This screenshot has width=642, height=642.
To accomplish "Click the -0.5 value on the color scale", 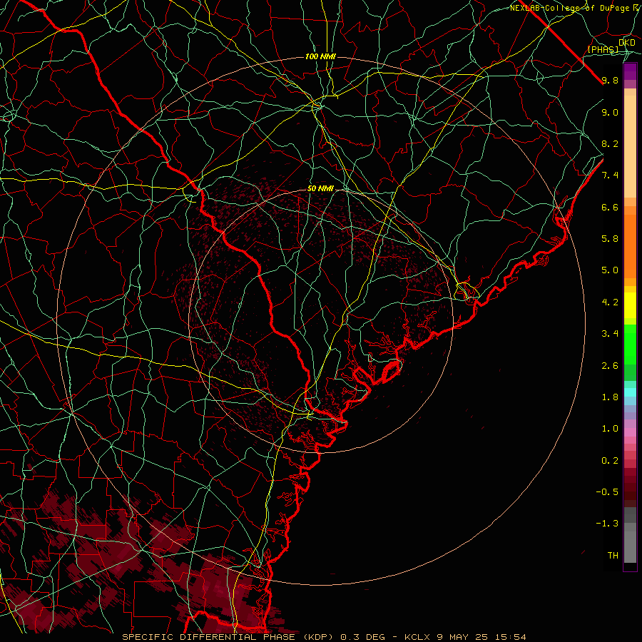I will point(607,492).
